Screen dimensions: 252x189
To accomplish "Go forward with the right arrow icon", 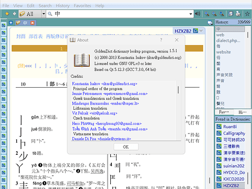I will click(14, 14).
